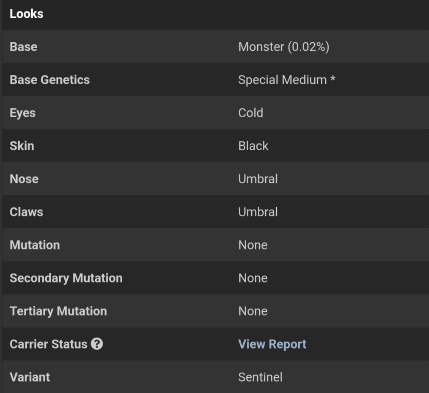Click the Base row label
Viewport: 429px width, 393px height.
pyautogui.click(x=24, y=47)
